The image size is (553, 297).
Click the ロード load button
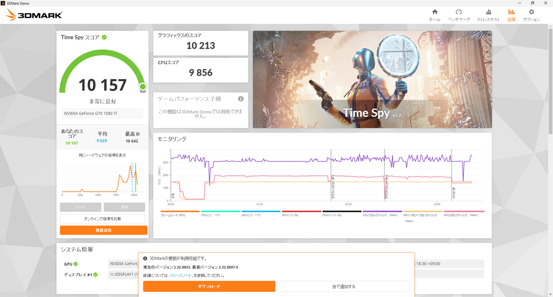pos(80,207)
